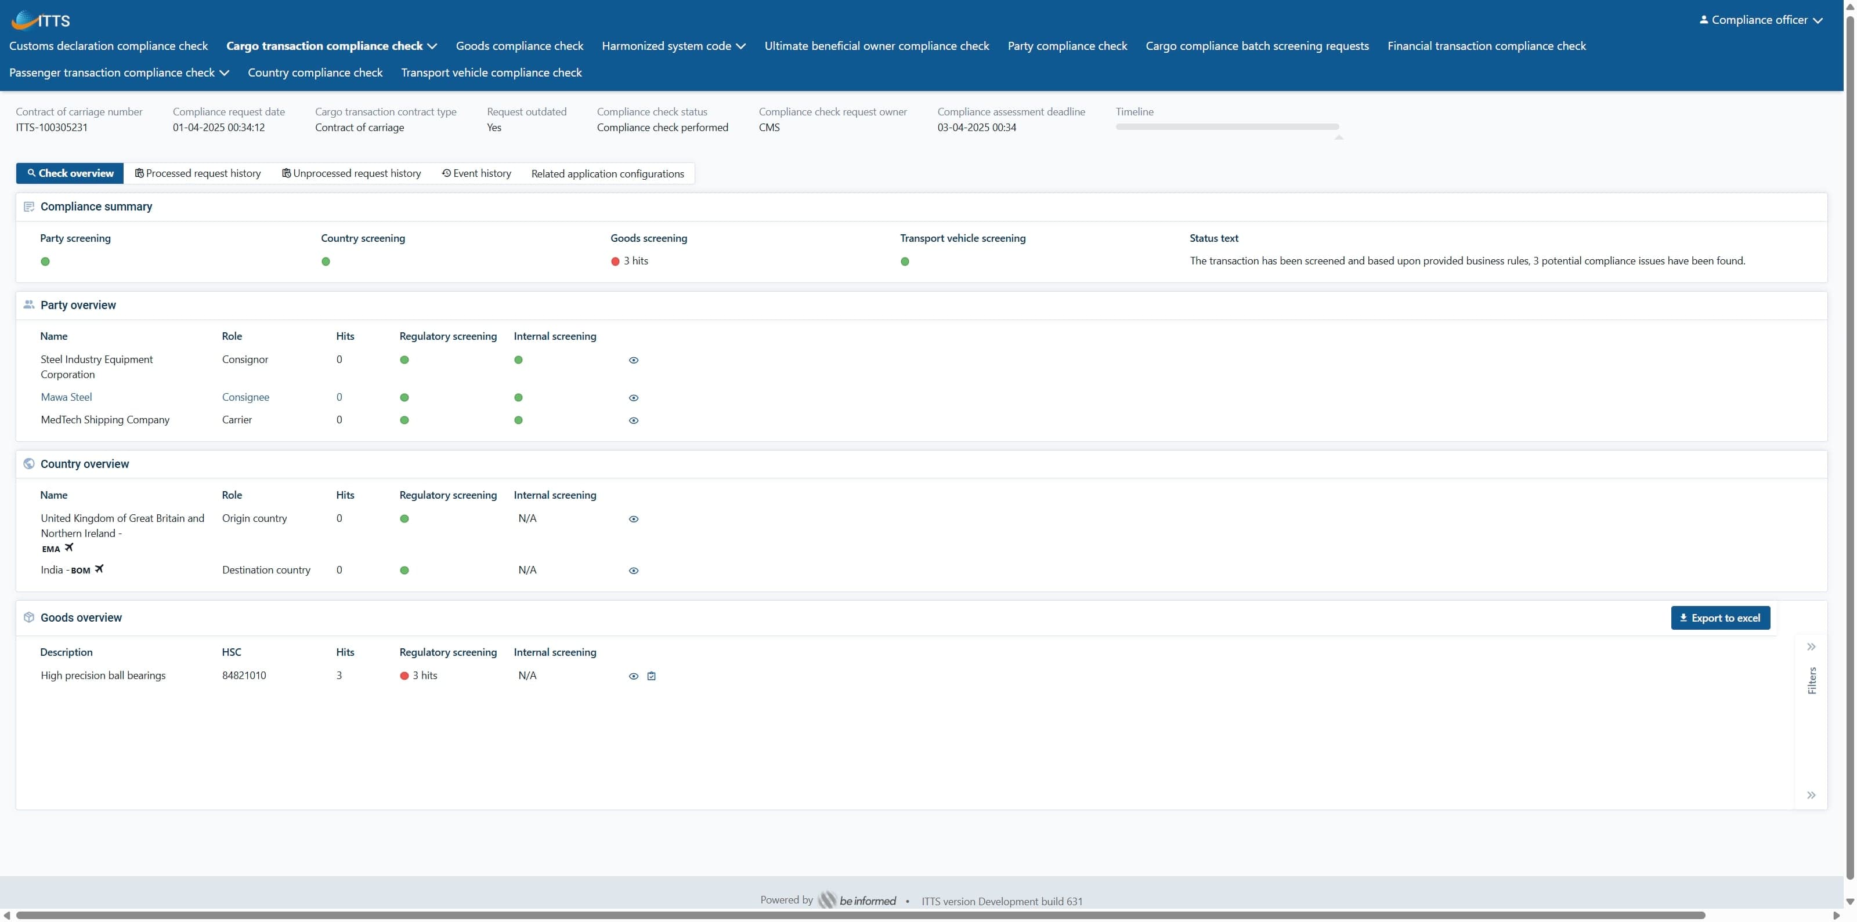Click internal screening dot for Mawa Steel

click(518, 398)
